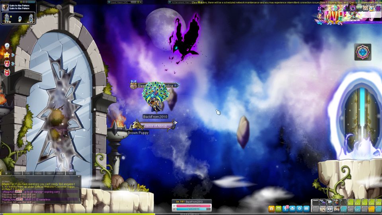Click the minimap Gate to the Future preview

(19, 18)
